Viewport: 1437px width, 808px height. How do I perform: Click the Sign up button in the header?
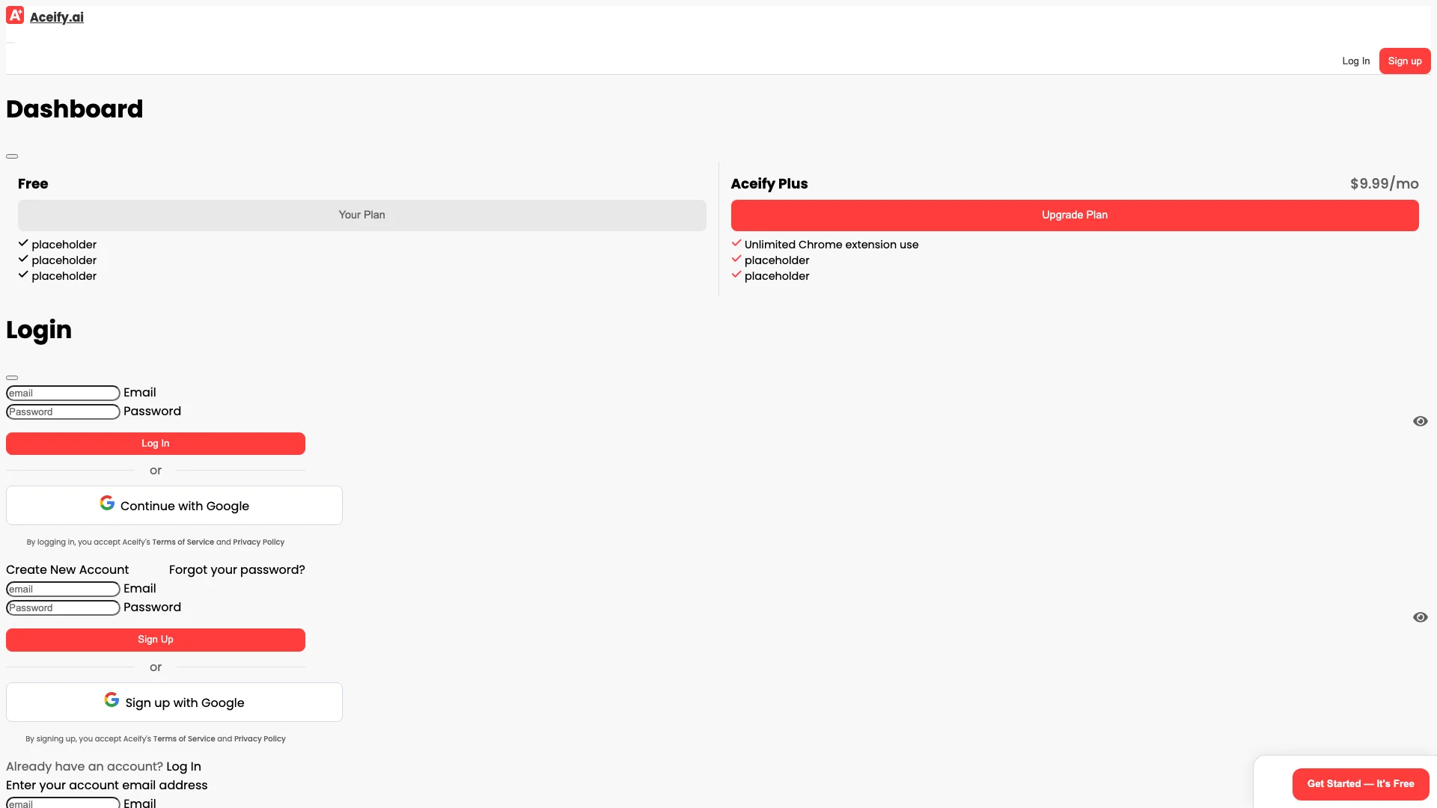point(1404,60)
